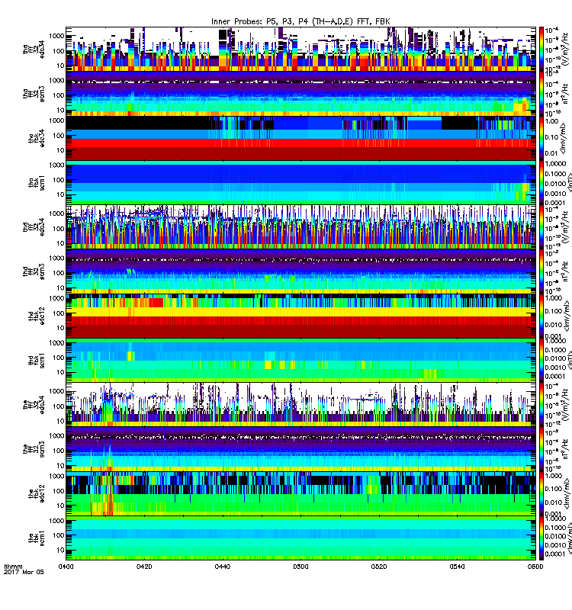
Task: Select the 0540 time axis label
Action: [457, 567]
